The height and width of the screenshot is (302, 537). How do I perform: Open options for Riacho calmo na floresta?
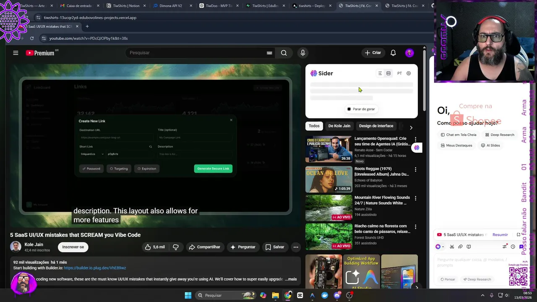[415, 226]
